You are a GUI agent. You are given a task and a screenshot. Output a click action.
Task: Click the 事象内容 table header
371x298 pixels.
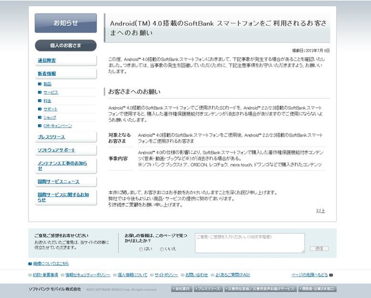point(118,159)
